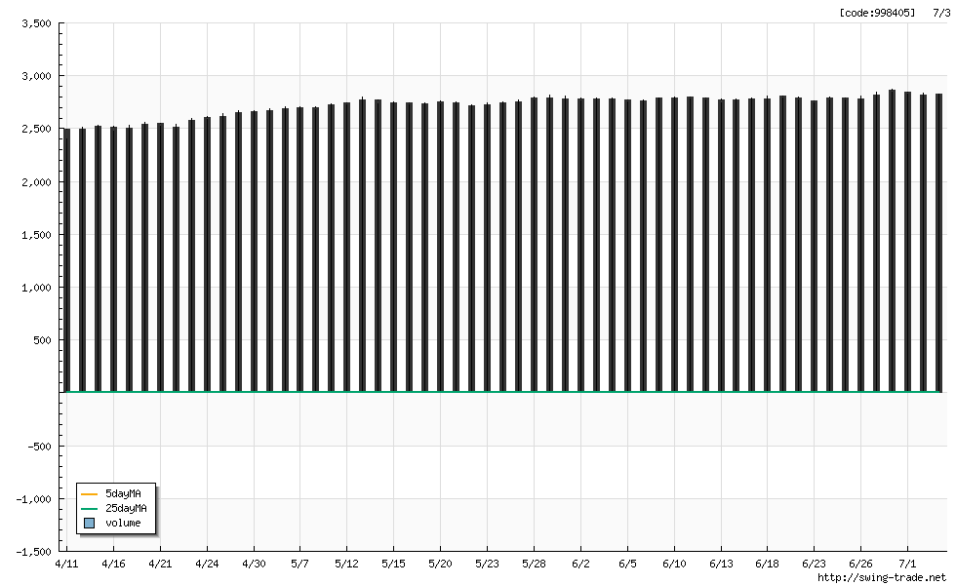Open the swing-trade.net URL text
Screen dimensions: 956x585
(x=882, y=577)
